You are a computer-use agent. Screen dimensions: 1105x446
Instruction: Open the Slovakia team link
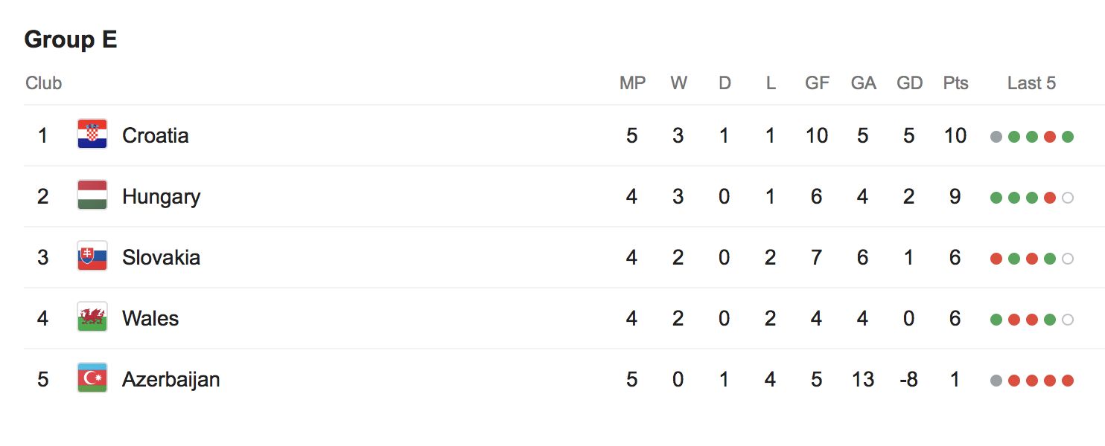(x=161, y=257)
